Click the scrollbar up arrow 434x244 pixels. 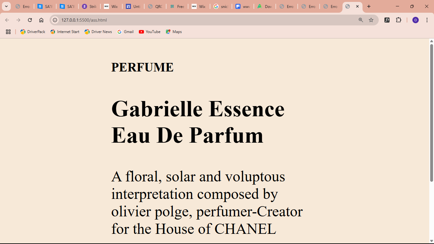431,41
